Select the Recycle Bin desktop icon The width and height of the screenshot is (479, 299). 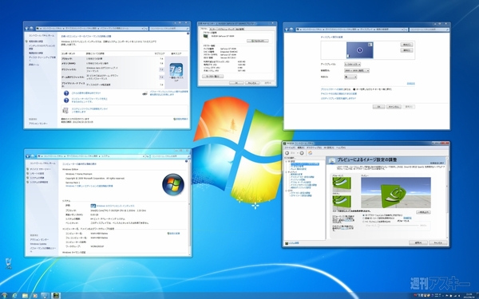coord(9,263)
